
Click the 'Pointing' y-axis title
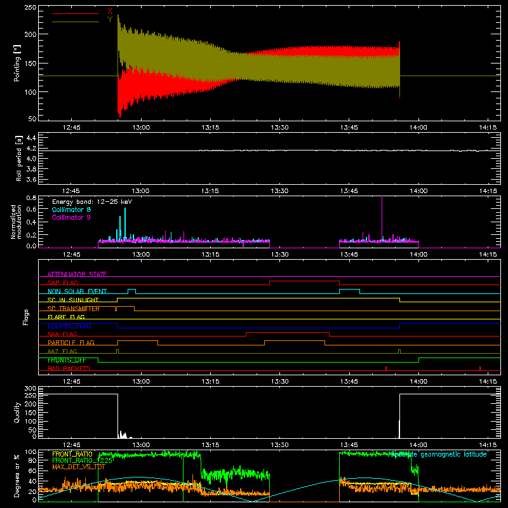(17, 63)
